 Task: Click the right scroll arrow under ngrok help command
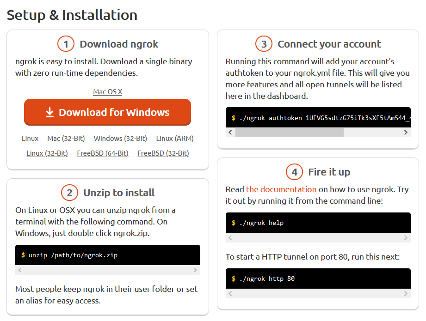(407, 237)
